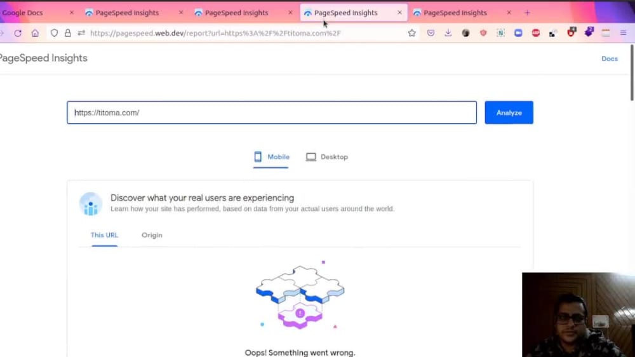Open the blue Zoom-like extension icon
The width and height of the screenshot is (635, 357).
click(x=518, y=33)
